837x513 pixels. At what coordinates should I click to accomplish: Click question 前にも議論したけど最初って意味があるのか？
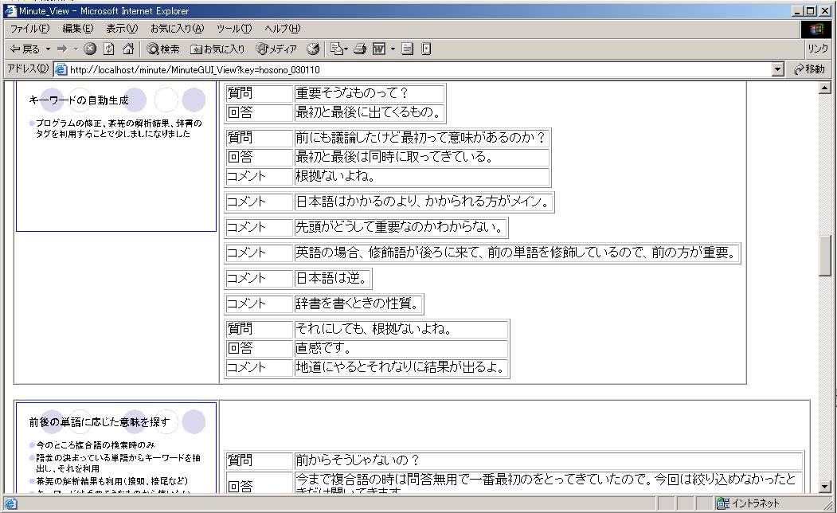pyautogui.click(x=421, y=138)
